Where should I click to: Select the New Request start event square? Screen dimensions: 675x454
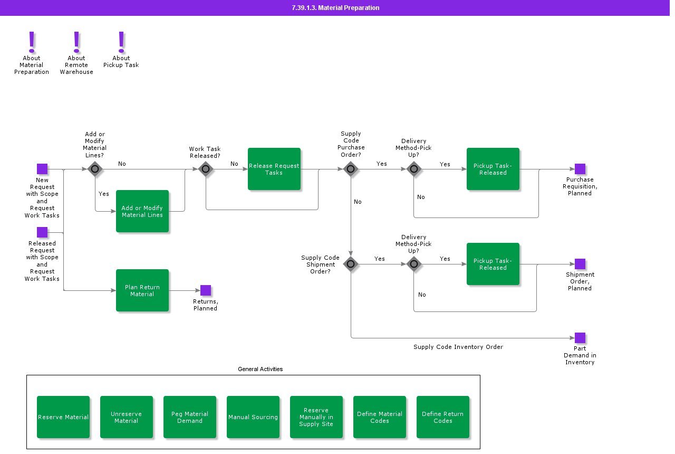42,169
